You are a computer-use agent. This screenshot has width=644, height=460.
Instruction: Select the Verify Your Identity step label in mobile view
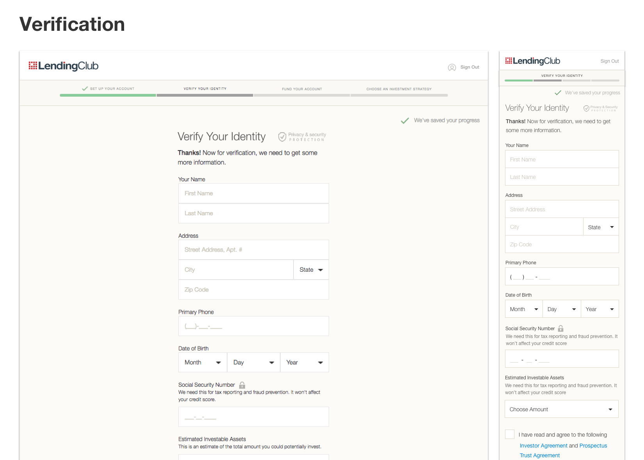click(x=562, y=76)
